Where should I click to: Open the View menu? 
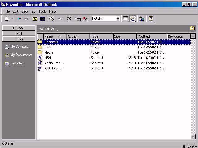(25, 12)
